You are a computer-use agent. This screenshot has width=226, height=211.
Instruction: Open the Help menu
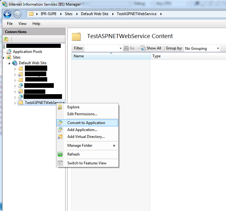coord(36,24)
